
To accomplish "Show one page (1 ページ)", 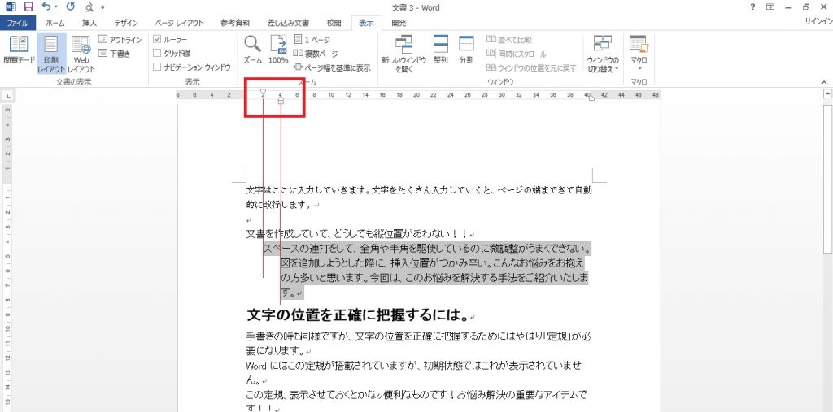I will (x=312, y=40).
